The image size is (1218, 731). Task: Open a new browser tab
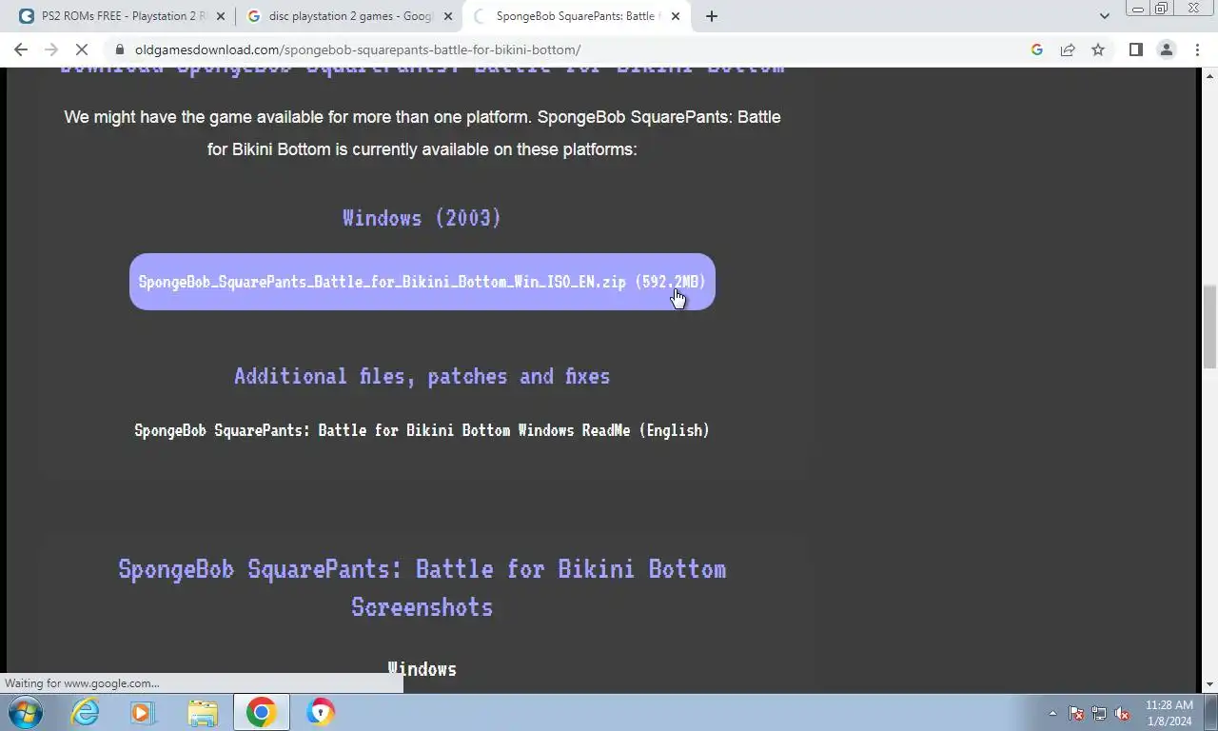pos(712,16)
